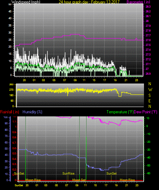
Task: Click the S compass label on direction graph
Action: coord(149,96)
